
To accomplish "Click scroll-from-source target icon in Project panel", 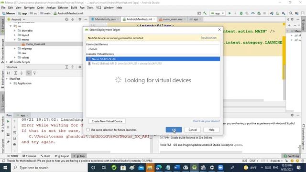I will (x=67, y=19).
